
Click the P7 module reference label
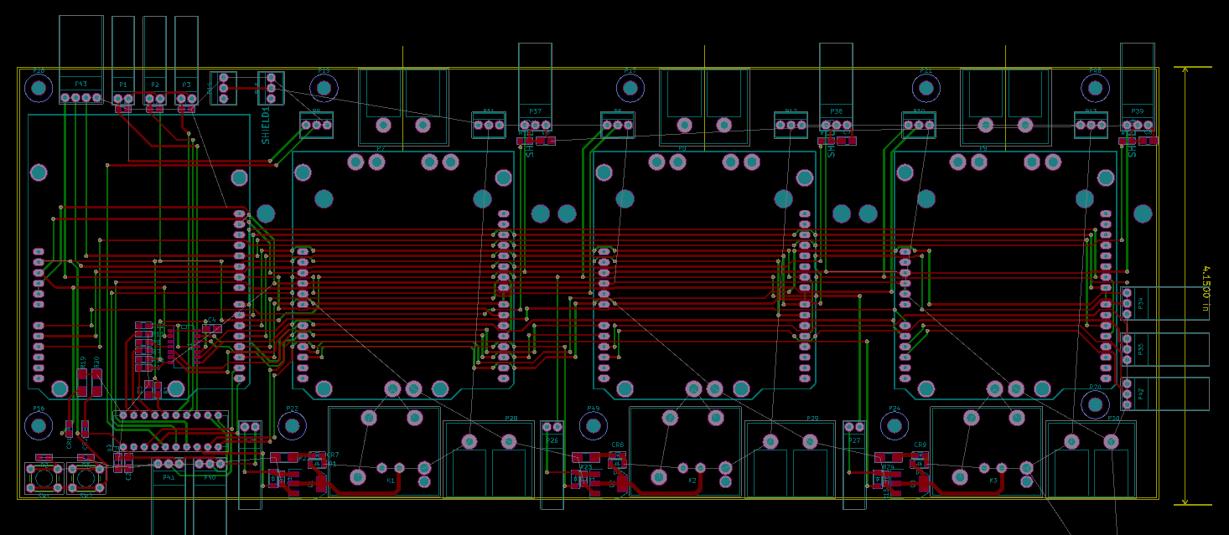pyautogui.click(x=381, y=149)
